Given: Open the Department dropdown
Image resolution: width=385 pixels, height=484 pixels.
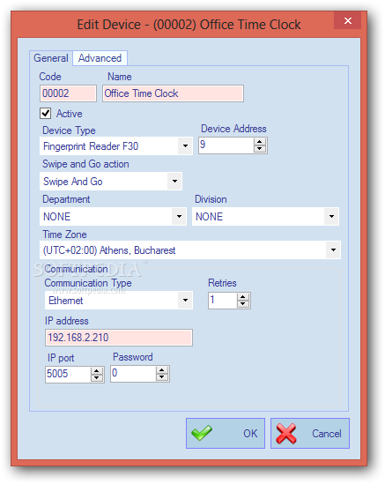Looking at the screenshot, I should tap(179, 216).
